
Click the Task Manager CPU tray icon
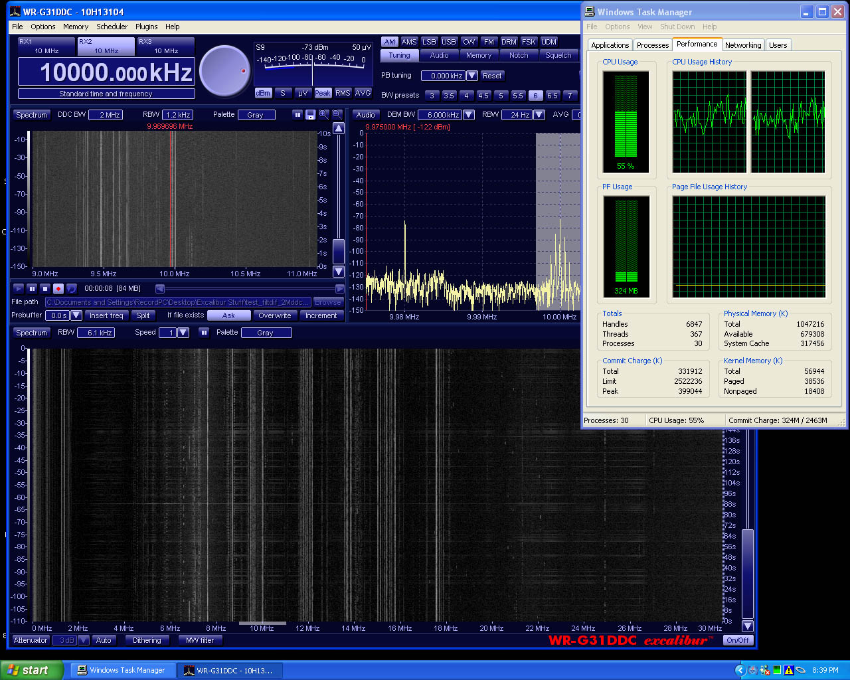[776, 670]
